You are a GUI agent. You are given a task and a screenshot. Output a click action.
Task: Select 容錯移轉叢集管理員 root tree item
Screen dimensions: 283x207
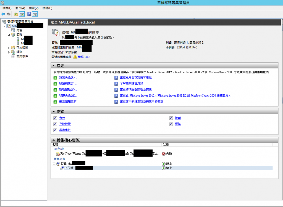click(20, 22)
